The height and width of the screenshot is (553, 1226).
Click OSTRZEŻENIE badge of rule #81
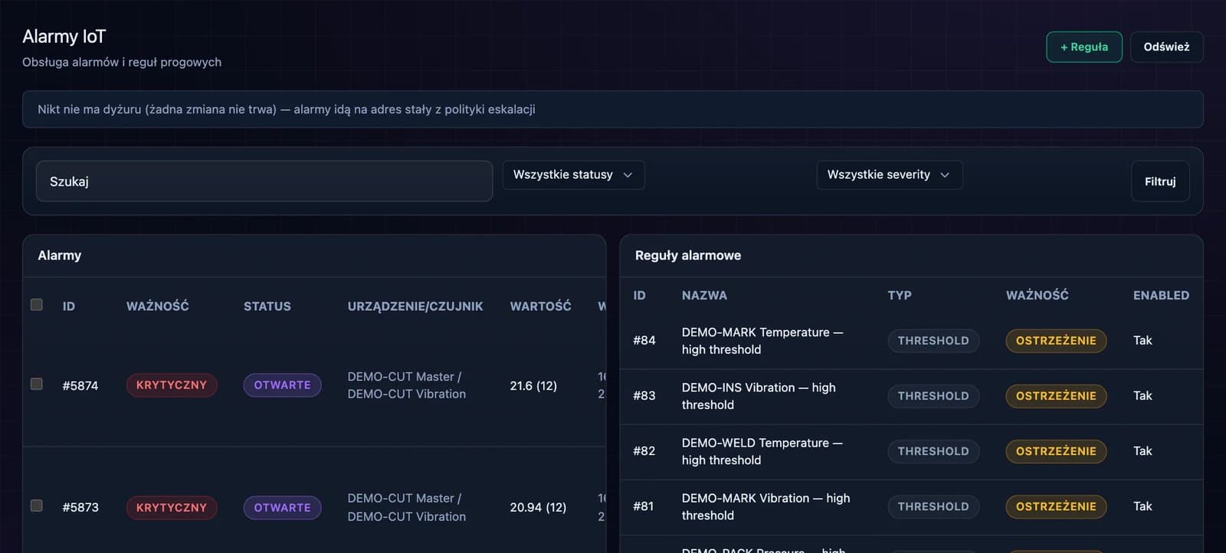click(x=1056, y=506)
